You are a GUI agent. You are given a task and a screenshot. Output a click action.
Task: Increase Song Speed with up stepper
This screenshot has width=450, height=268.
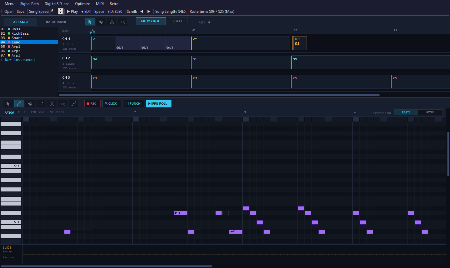61,10
